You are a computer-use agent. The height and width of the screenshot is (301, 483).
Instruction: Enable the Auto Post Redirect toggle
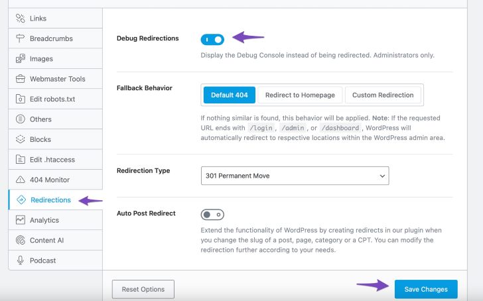tap(212, 215)
